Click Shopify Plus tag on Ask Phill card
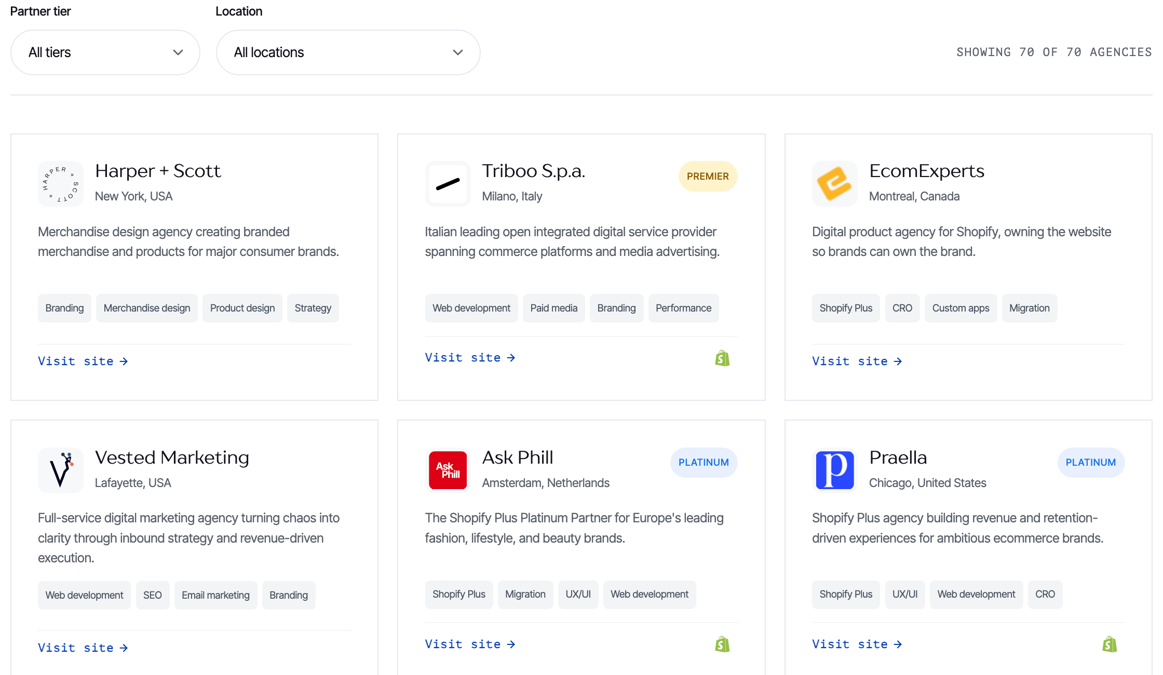Screen dimensions: 1163x675 coord(459,595)
